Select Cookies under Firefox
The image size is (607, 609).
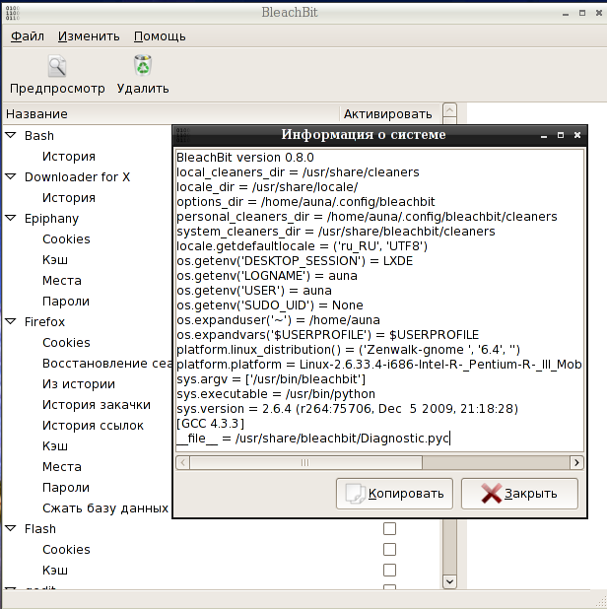pyautogui.click(x=66, y=343)
